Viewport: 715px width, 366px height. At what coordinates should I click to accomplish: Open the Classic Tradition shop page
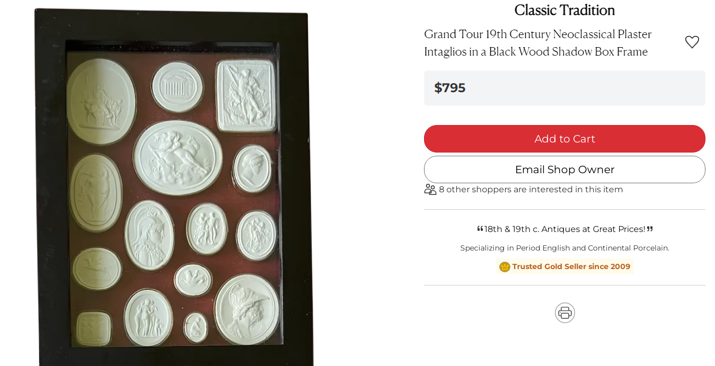564,10
